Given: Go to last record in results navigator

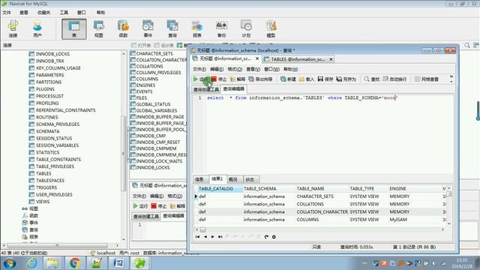Looking at the screenshot, I should point(220,237).
